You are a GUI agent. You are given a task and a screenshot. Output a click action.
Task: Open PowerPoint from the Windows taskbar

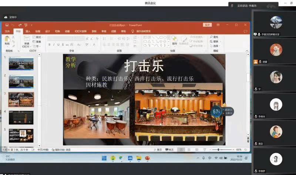point(148,158)
